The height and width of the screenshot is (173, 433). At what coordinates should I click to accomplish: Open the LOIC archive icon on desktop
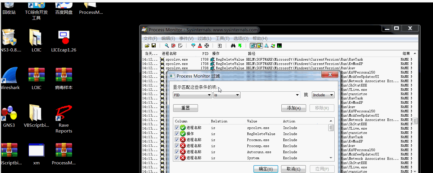pyautogui.click(x=37, y=78)
